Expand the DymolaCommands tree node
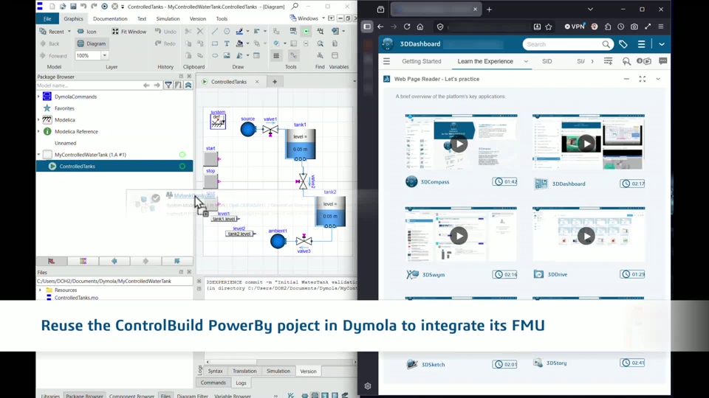709x398 pixels. click(x=39, y=97)
